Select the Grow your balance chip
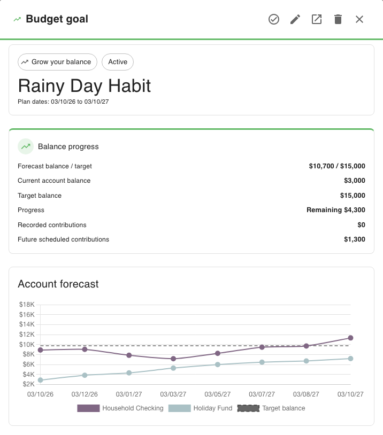The width and height of the screenshot is (383, 435). pos(57,62)
